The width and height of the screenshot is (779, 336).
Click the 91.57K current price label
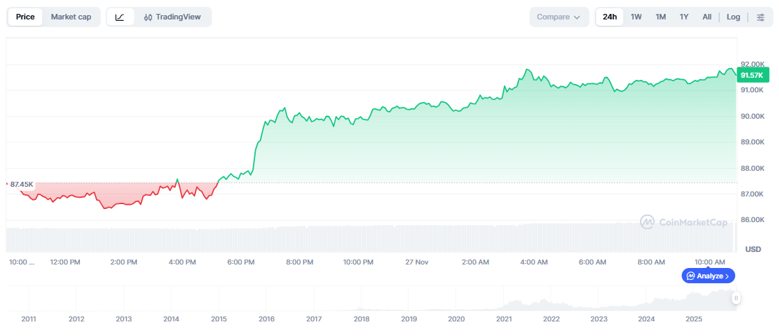[753, 76]
